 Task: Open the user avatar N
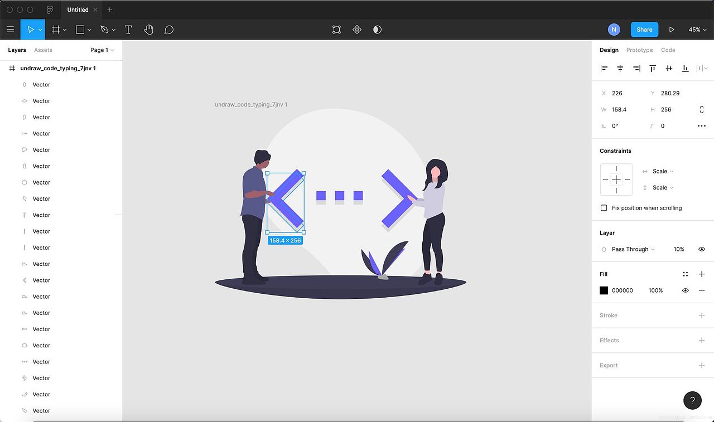pyautogui.click(x=614, y=30)
